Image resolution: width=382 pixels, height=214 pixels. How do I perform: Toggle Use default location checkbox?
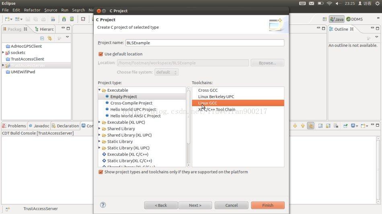click(101, 54)
